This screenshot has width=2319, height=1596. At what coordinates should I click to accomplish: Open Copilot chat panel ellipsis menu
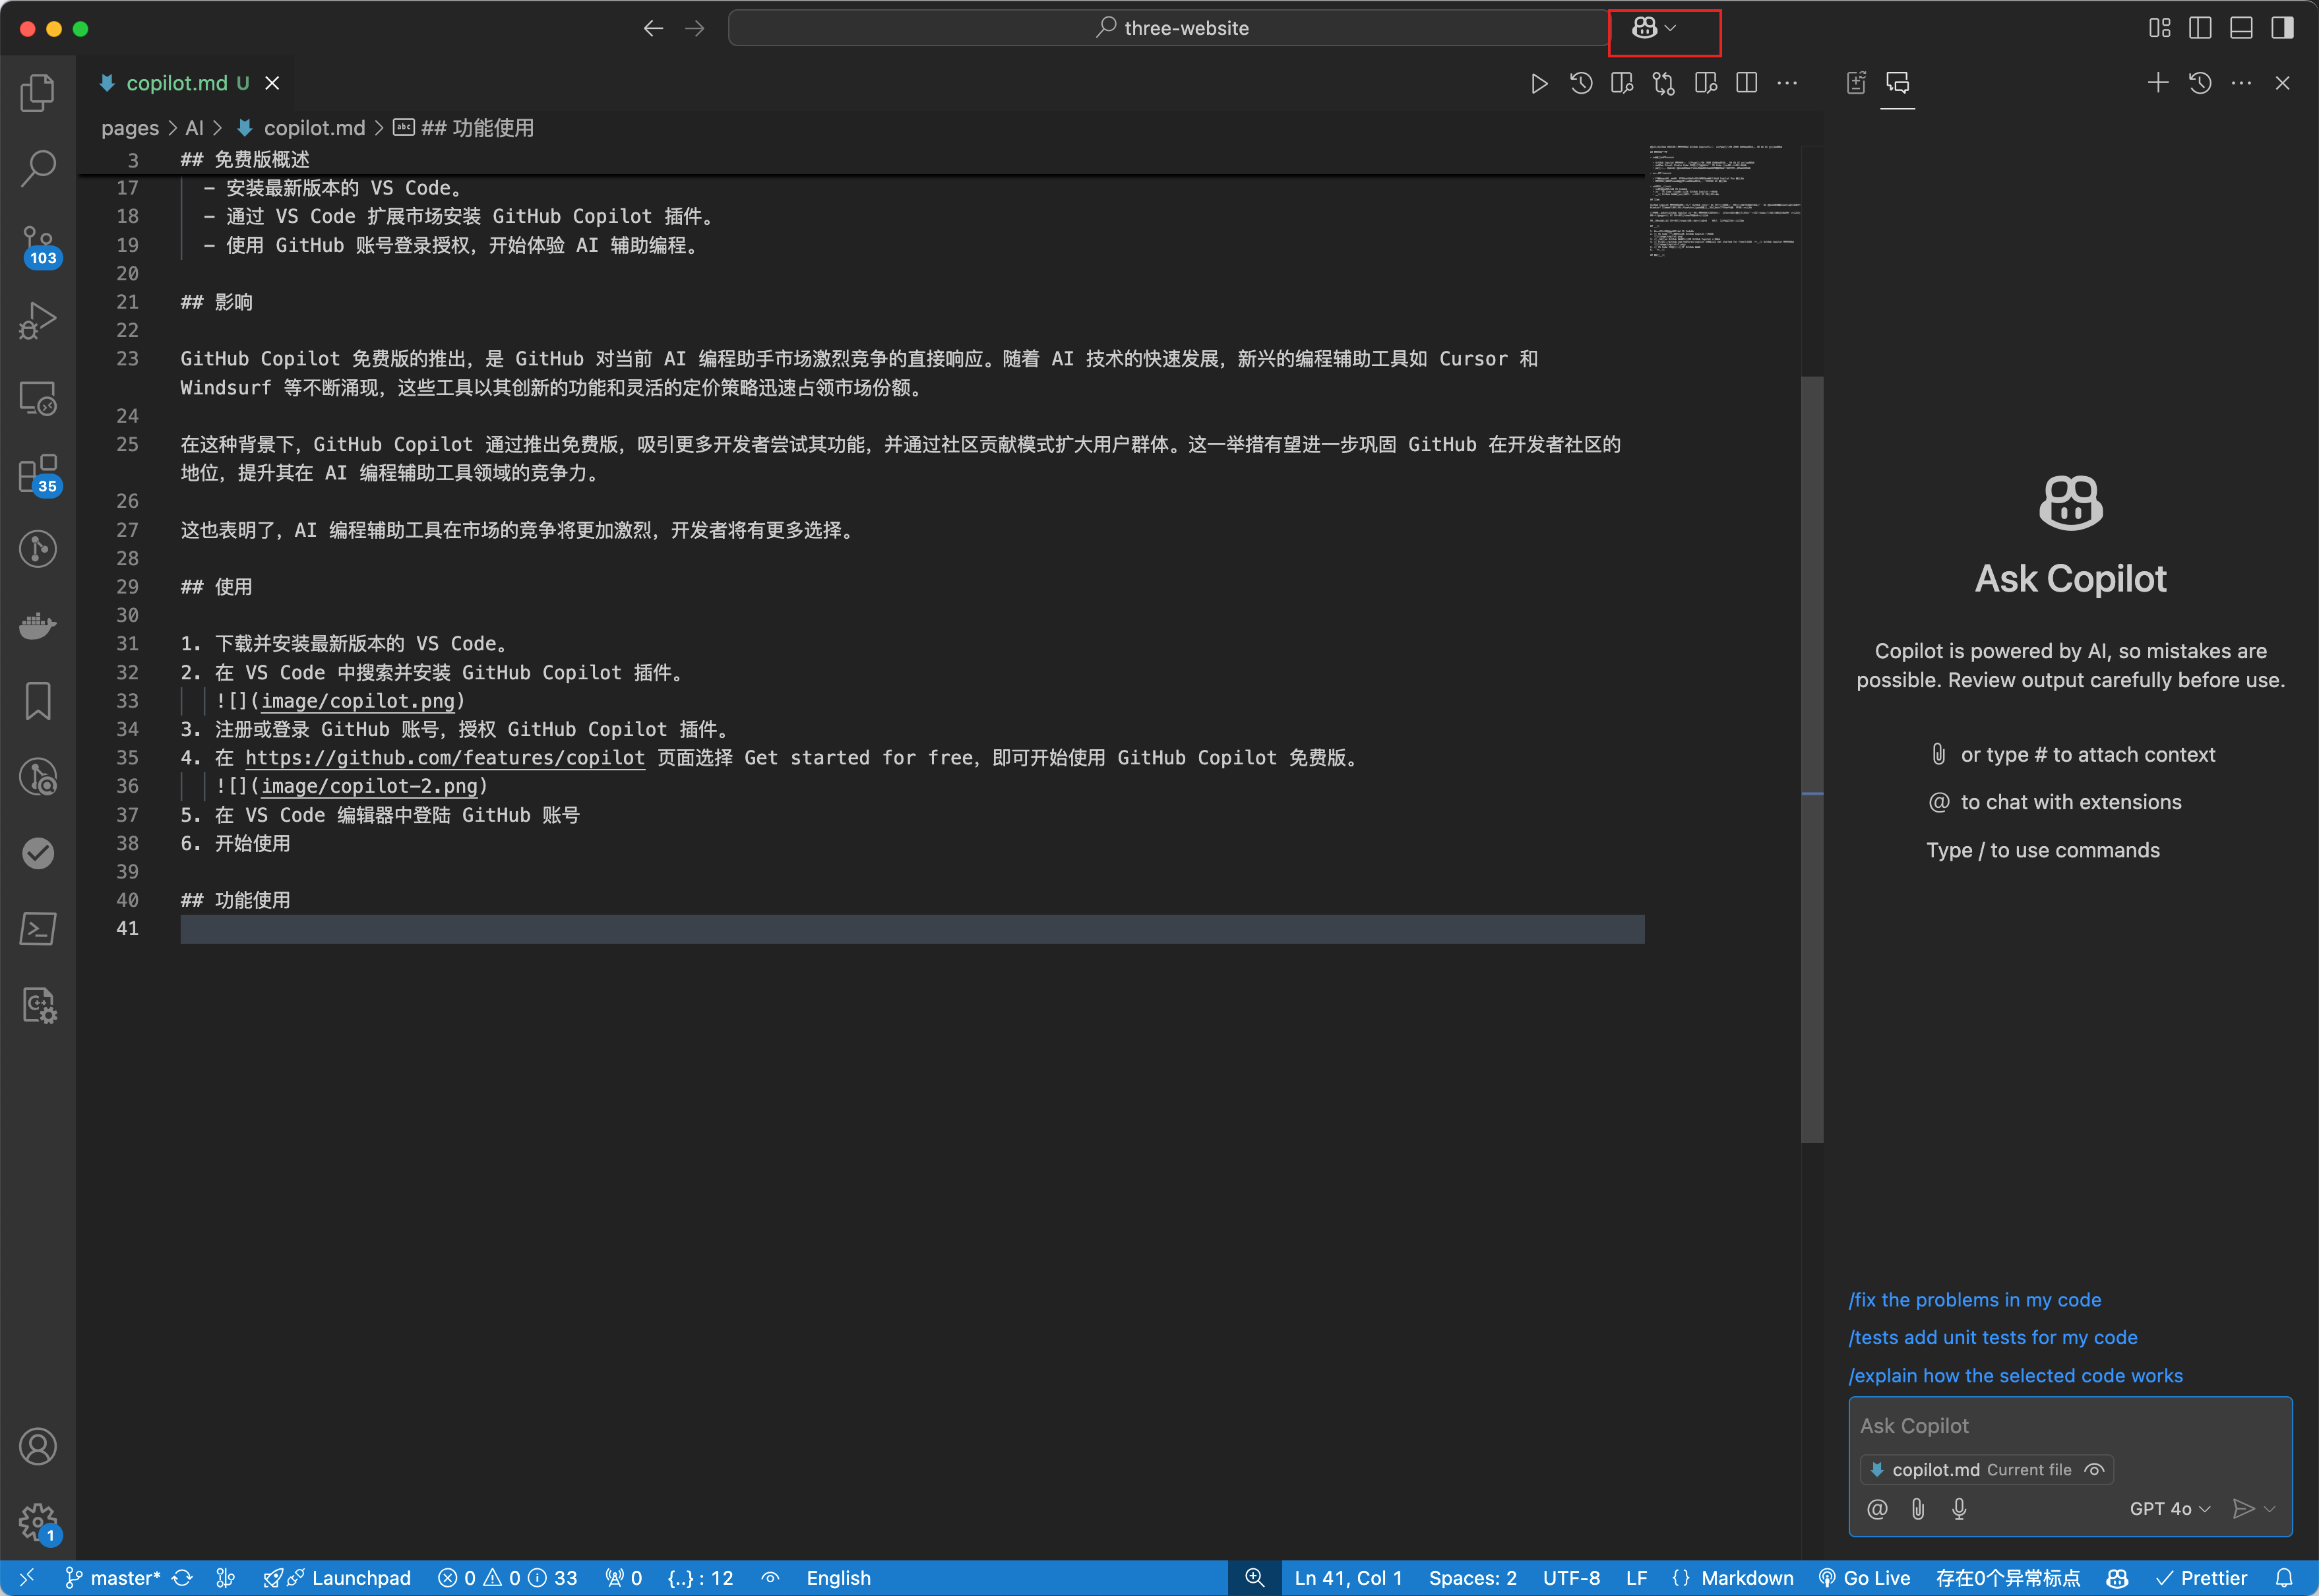pos(2241,83)
